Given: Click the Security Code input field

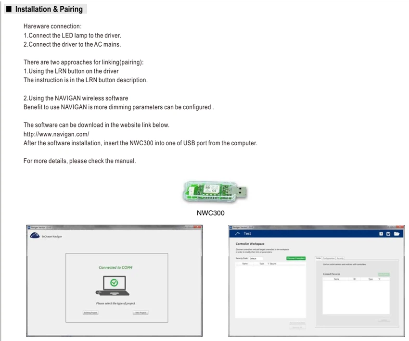Looking at the screenshot, I should pos(256,258).
